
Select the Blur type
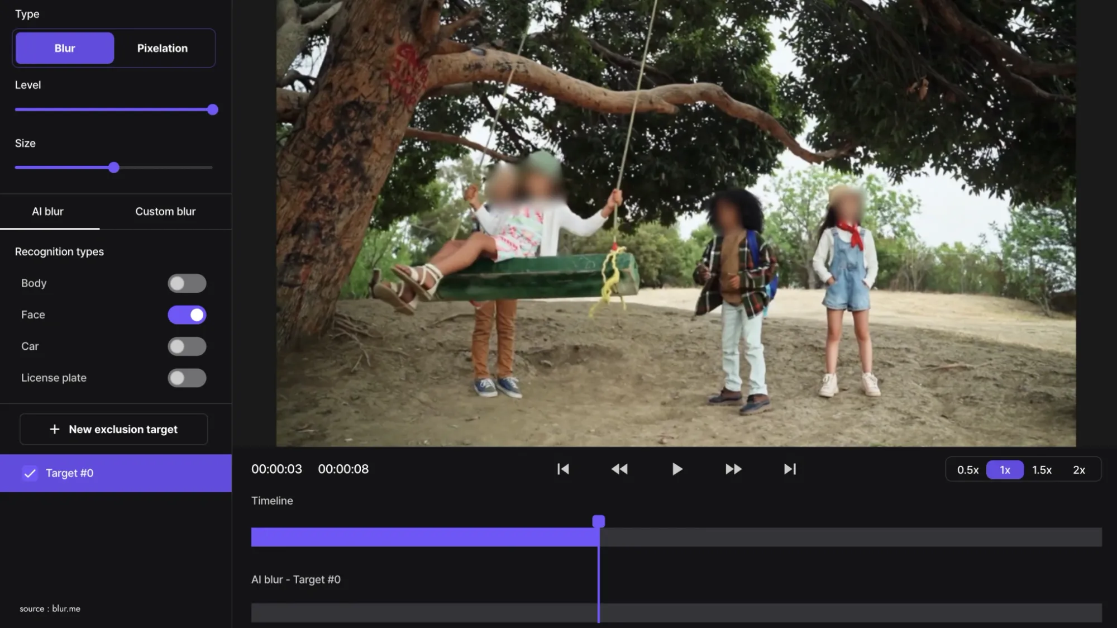[x=65, y=48]
